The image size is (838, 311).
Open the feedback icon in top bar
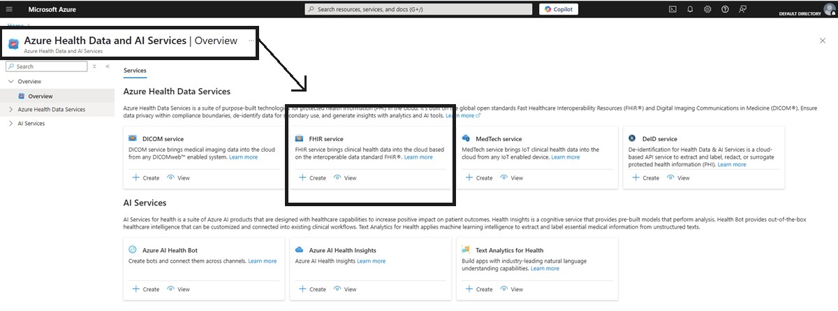coord(742,9)
